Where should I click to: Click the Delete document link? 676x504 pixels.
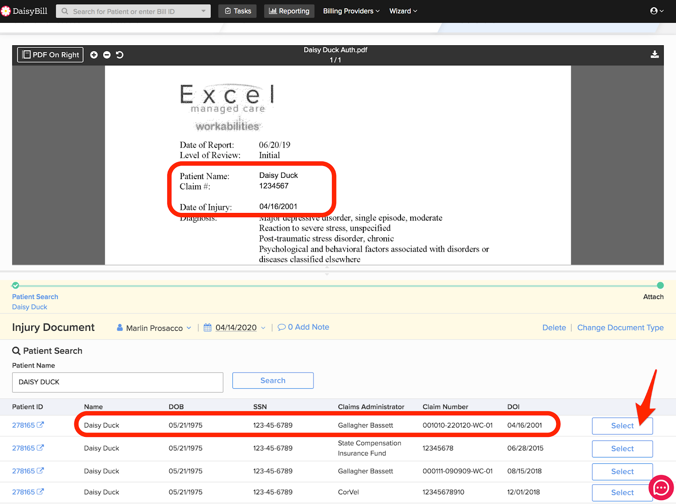(554, 327)
